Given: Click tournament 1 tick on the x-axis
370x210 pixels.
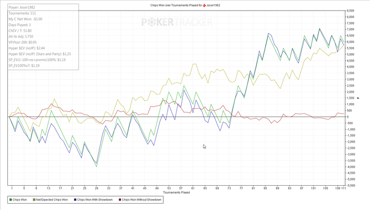Looking at the screenshot, I should (x=12, y=188).
